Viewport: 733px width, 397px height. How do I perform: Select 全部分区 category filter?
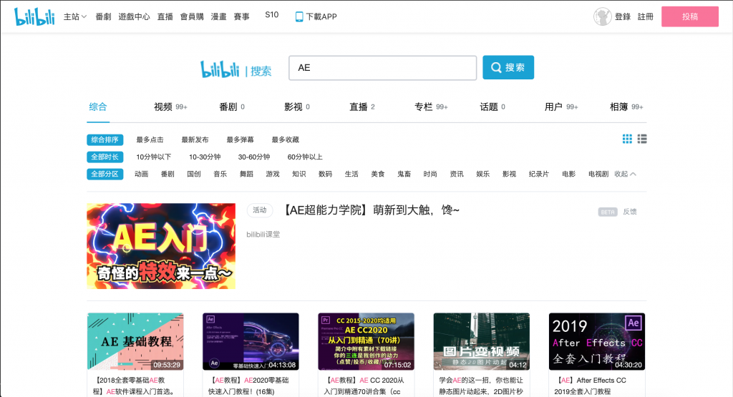click(105, 175)
